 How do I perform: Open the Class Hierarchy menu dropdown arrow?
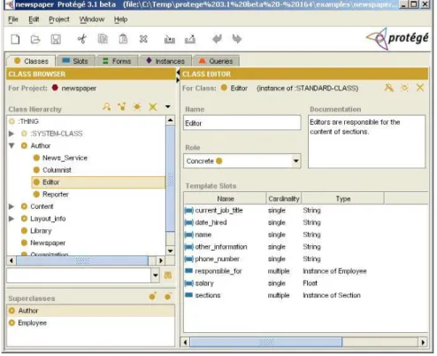(x=168, y=106)
